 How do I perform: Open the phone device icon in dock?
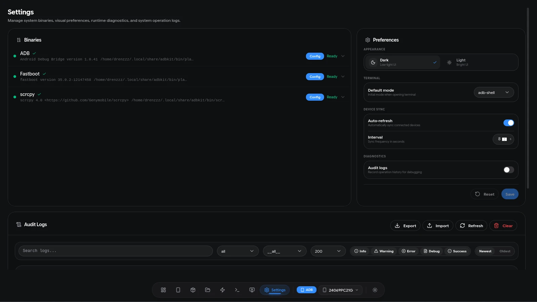178,290
